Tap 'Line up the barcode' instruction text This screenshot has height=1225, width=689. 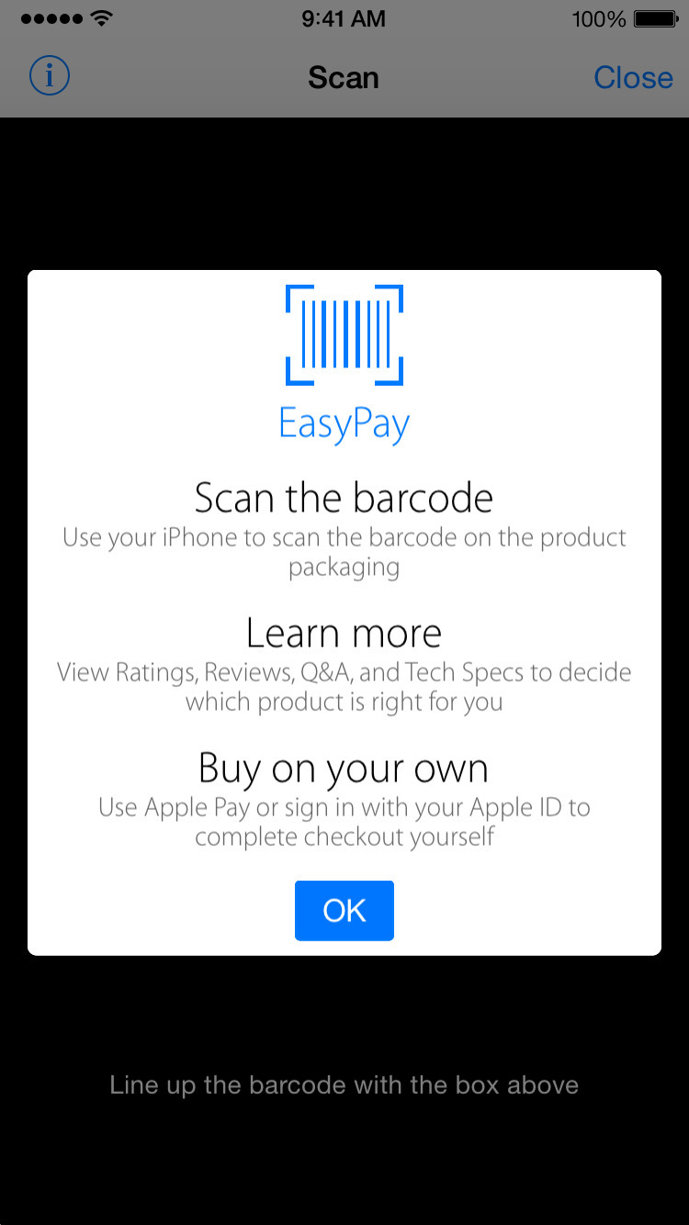pos(344,1085)
